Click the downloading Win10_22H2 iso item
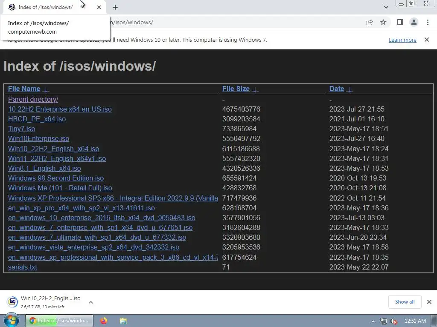 pos(50,302)
